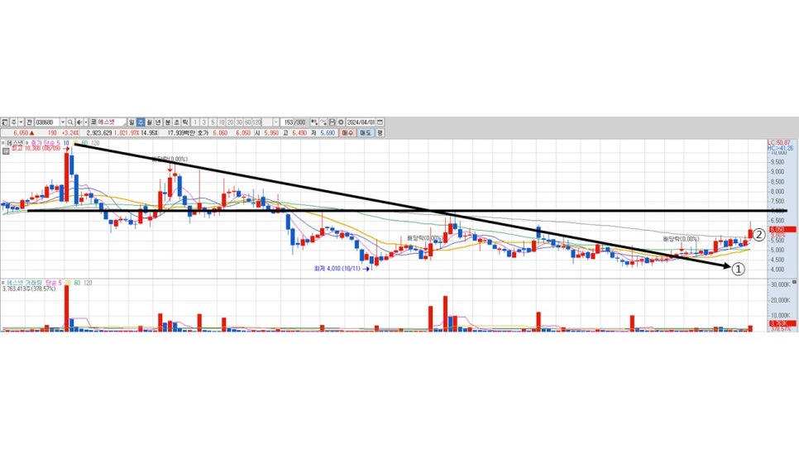Click the small panel button beside 30,000K on the volume axis
The width and height of the screenshot is (799, 449).
point(794,282)
